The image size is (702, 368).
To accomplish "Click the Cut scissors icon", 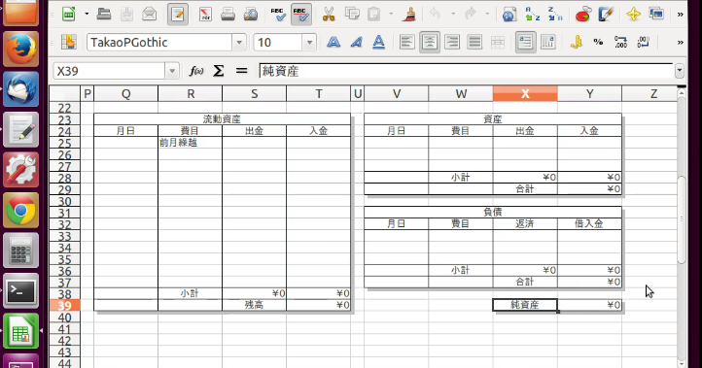I will [x=329, y=15].
